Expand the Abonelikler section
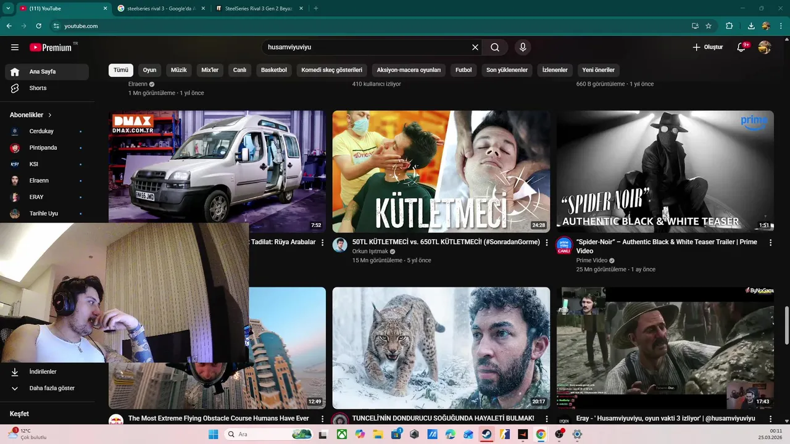The width and height of the screenshot is (790, 444). [31, 115]
